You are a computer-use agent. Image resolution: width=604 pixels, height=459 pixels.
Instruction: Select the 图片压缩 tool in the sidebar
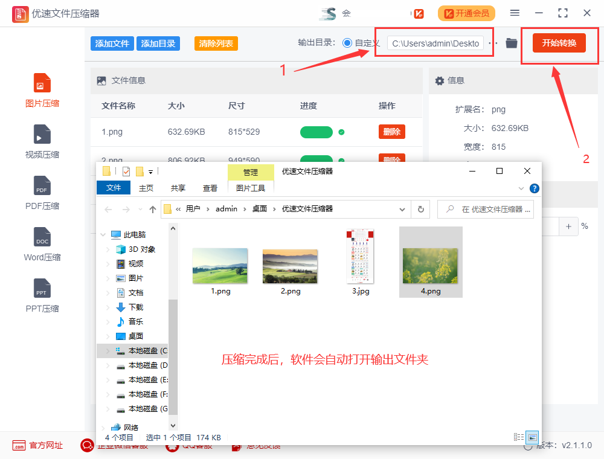(x=42, y=89)
